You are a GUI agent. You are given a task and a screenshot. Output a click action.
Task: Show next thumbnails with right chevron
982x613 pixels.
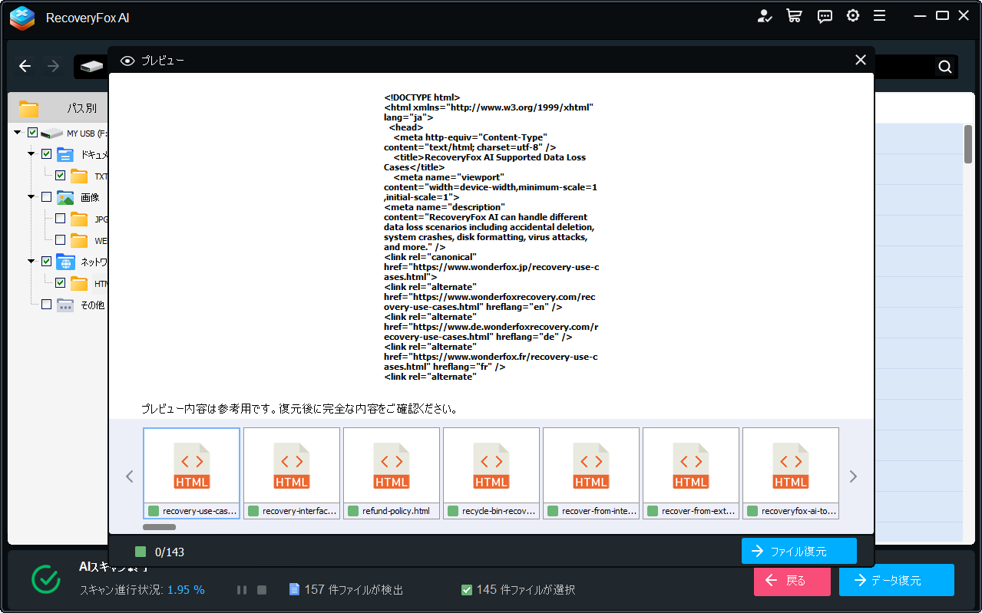click(x=853, y=476)
